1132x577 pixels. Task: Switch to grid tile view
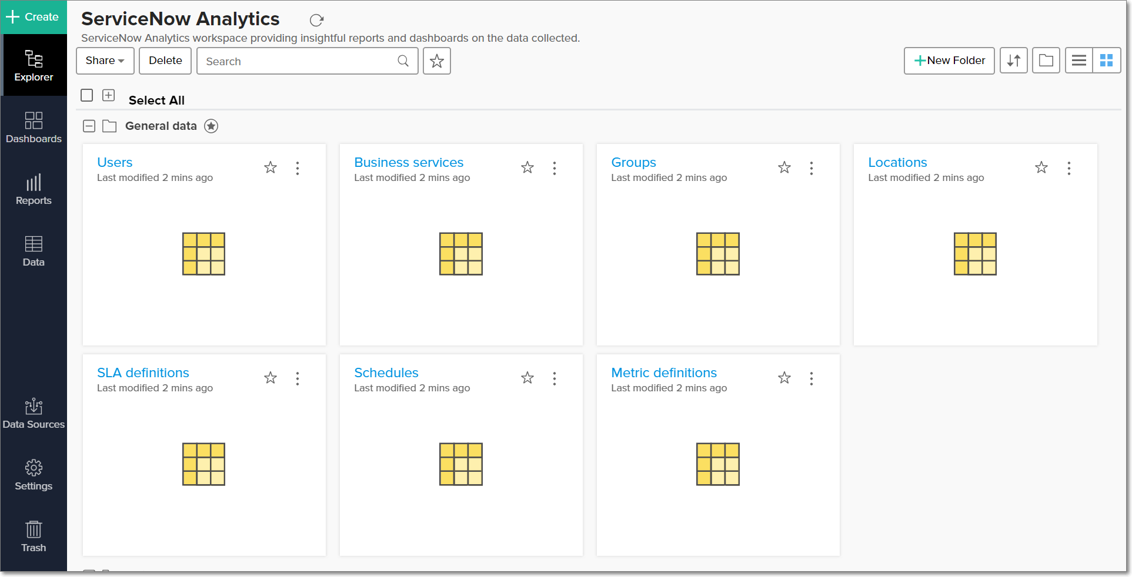click(x=1107, y=61)
